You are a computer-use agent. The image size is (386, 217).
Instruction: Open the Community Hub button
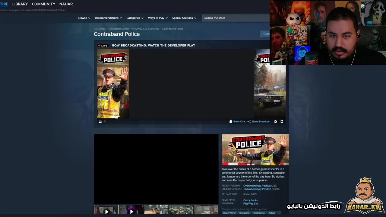265,34
